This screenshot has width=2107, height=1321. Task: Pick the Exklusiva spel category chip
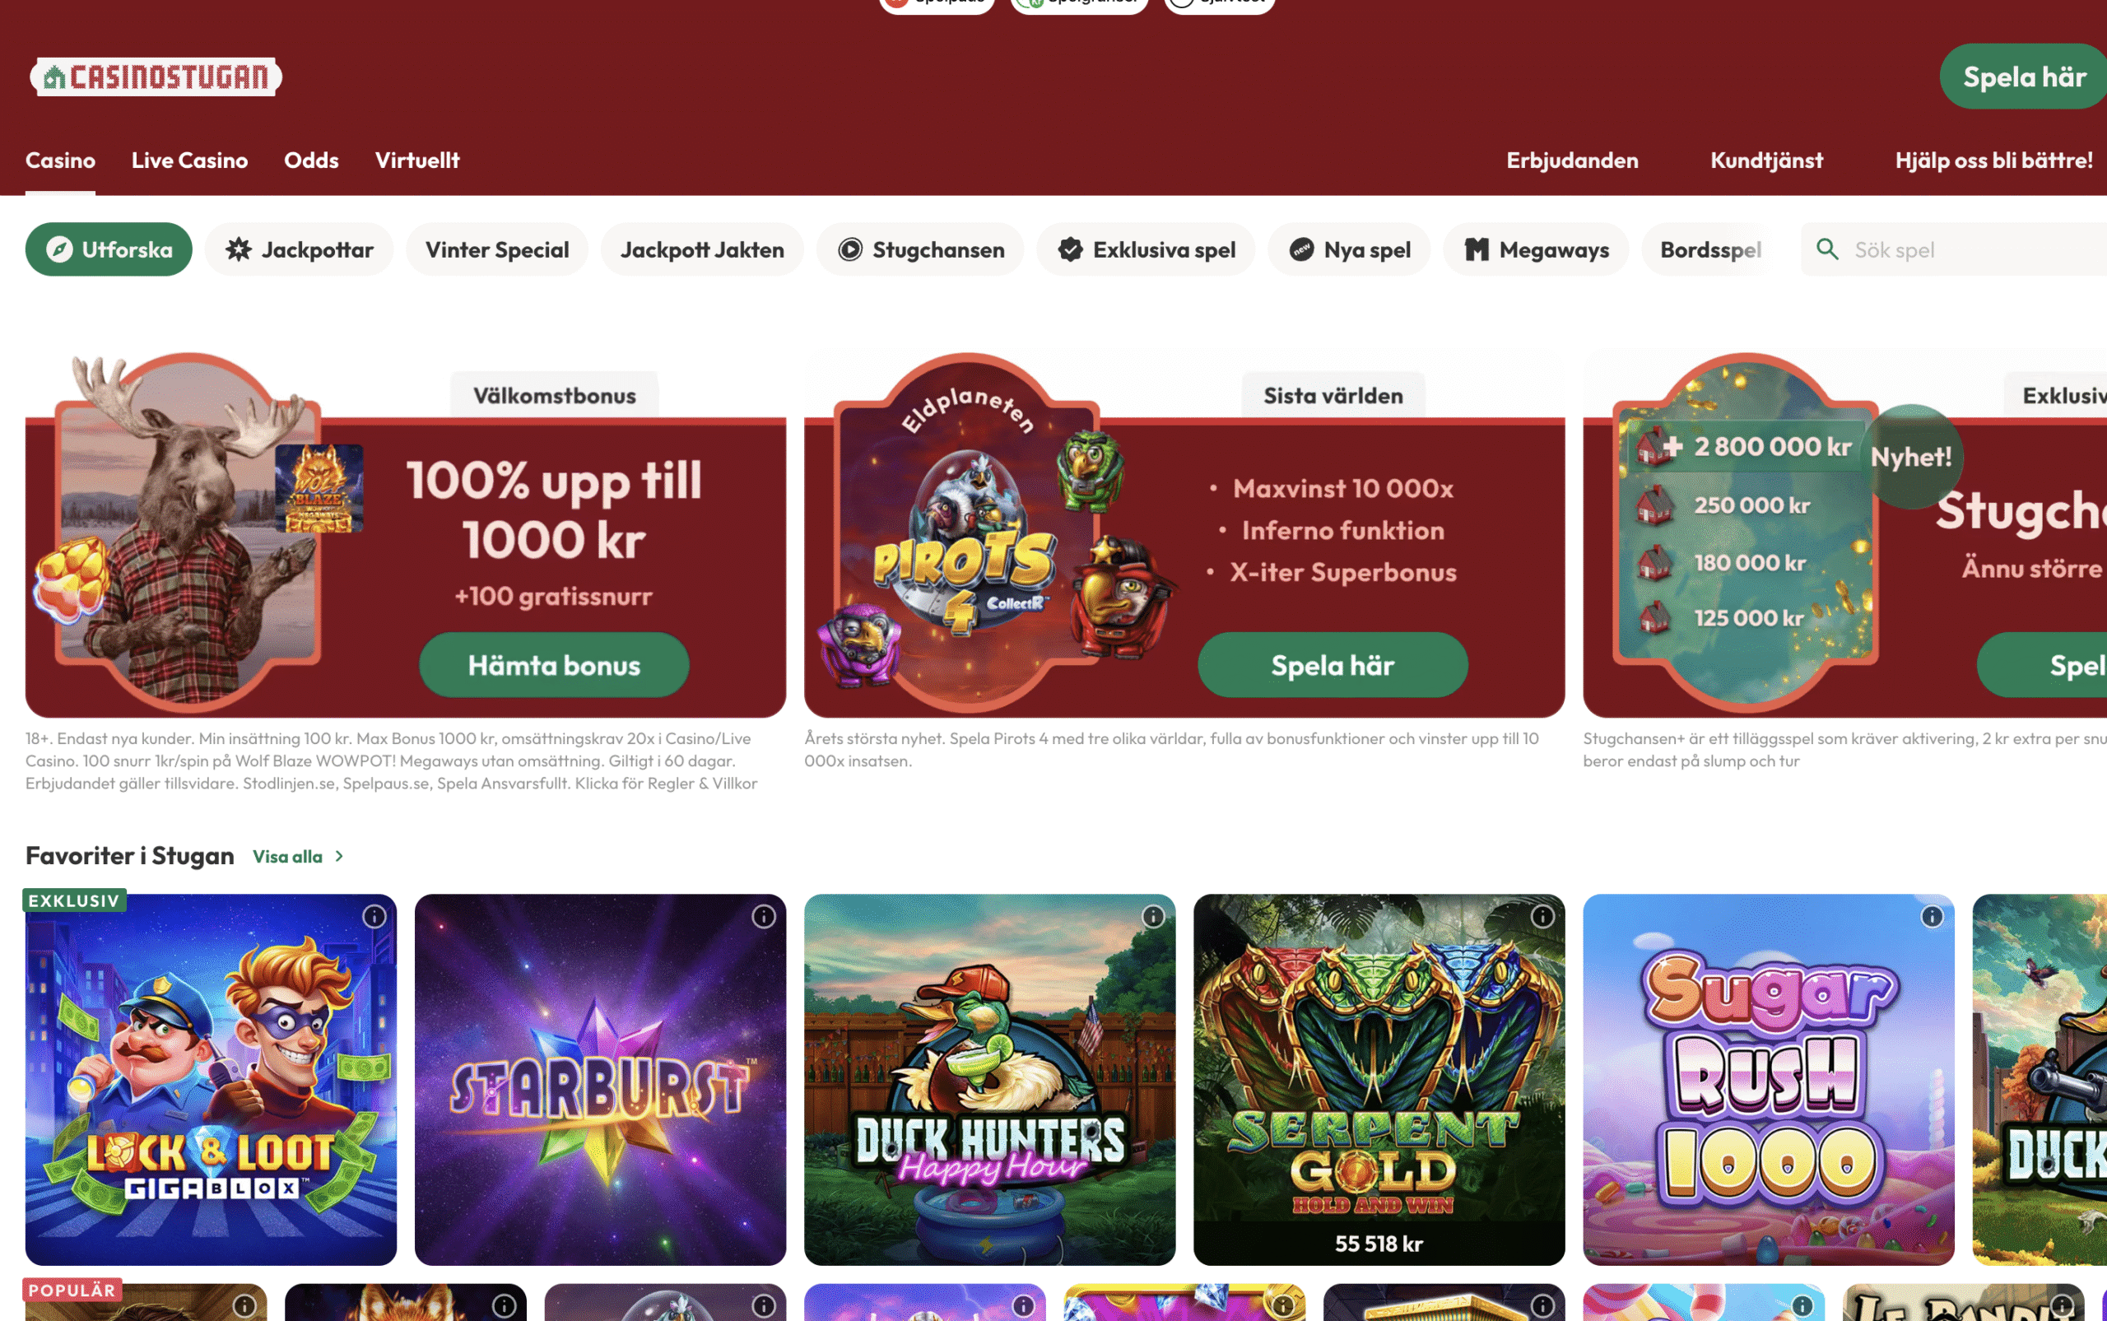pos(1145,250)
